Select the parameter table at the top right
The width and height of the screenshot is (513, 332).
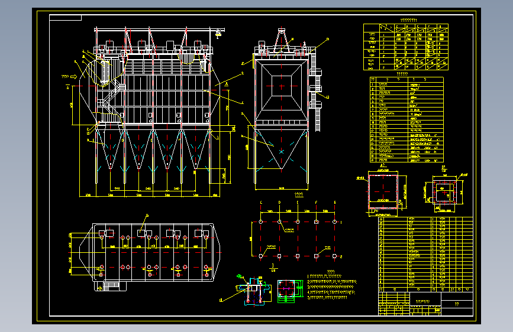tap(406, 47)
